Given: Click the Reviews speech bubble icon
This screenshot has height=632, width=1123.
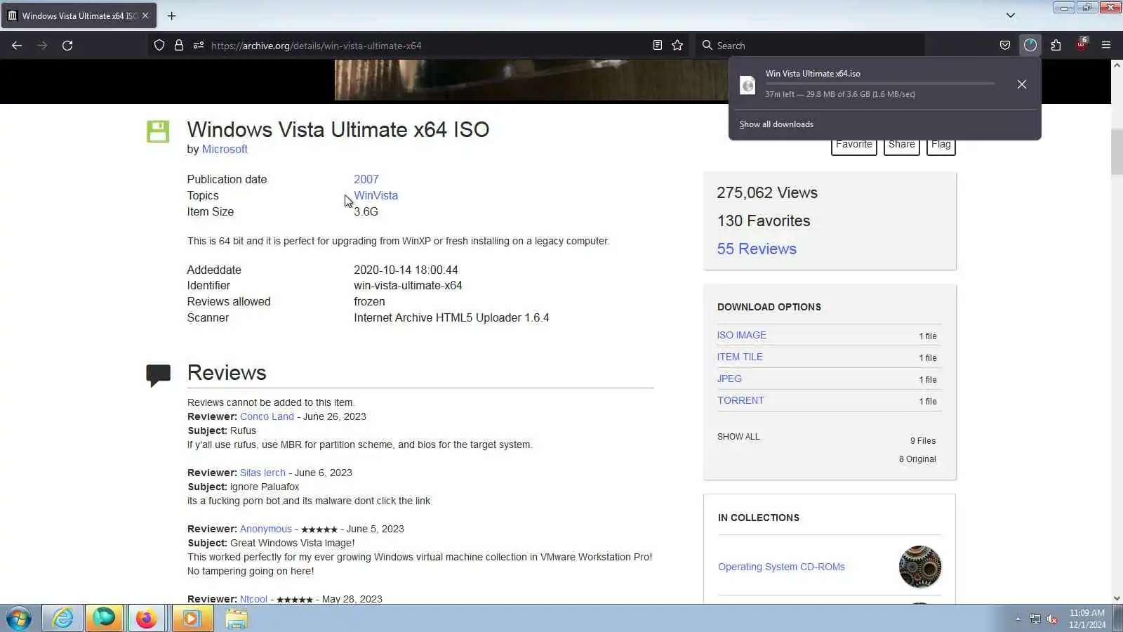Looking at the screenshot, I should click(158, 375).
